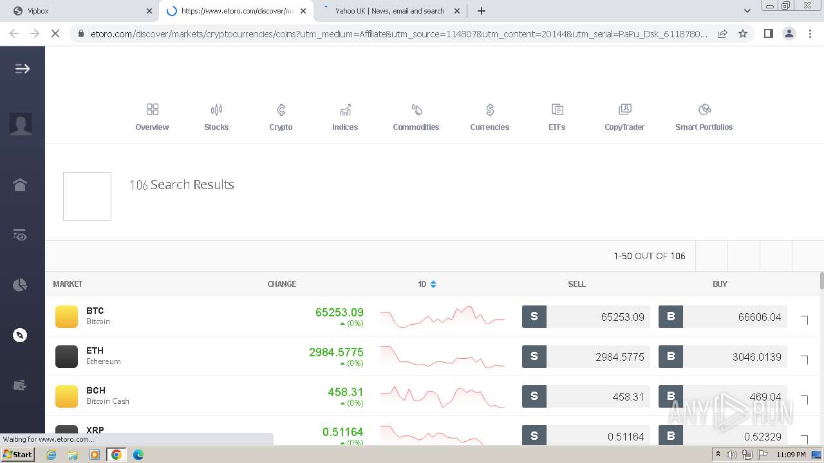Go to the Crypto markets category
The width and height of the screenshot is (824, 463).
coord(281,117)
